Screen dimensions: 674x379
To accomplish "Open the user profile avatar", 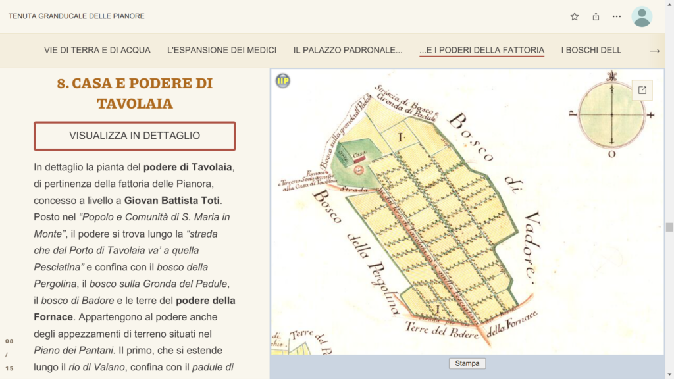I will coord(642,16).
